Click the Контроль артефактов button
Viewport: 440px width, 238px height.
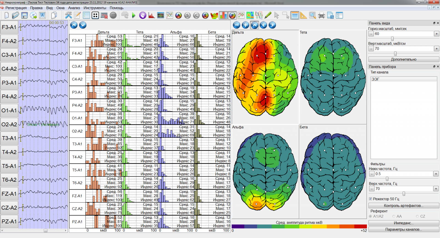[403, 206]
